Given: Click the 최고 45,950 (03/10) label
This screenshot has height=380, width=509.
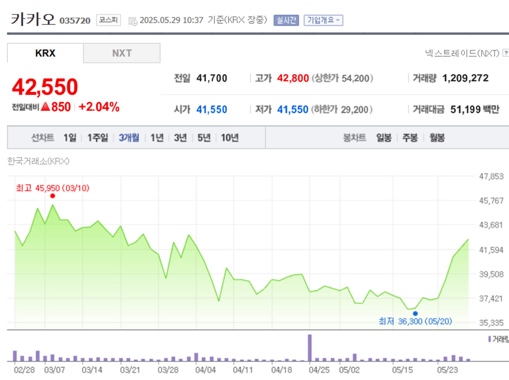Looking at the screenshot, I should 52,188.
